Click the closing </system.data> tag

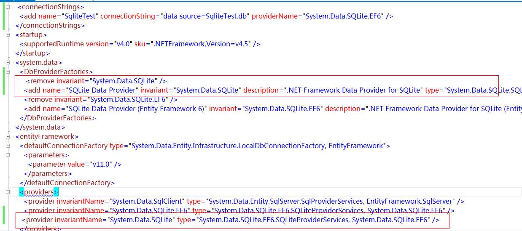pos(40,127)
